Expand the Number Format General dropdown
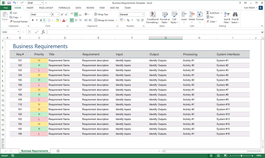265x158 pixels. pos(143,14)
